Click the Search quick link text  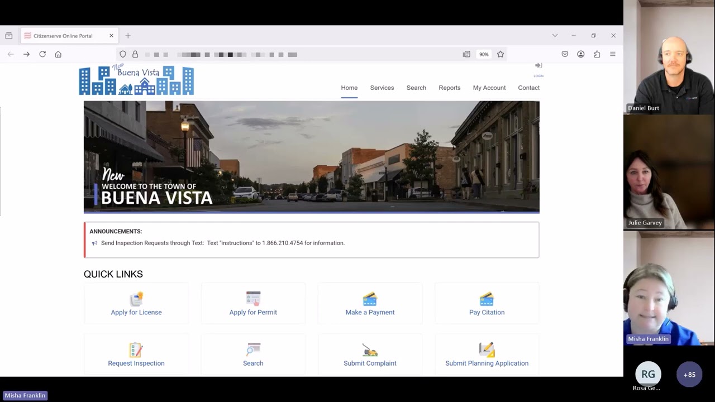point(253,363)
